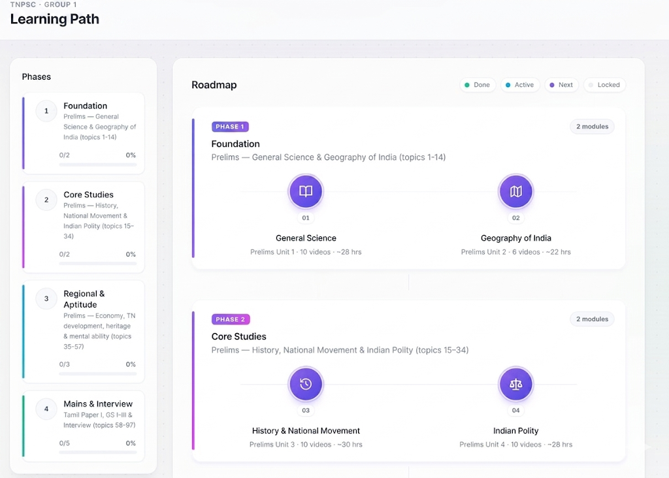669x478 pixels.
Task: Click the 0/5 count in Mains & Interview
Action: (x=65, y=443)
